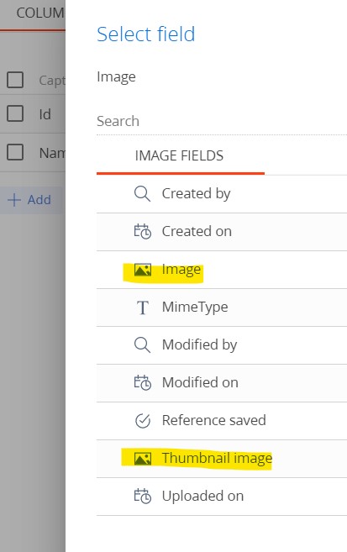
Task: Click the magnifier icon beside Created by
Action: [142, 193]
